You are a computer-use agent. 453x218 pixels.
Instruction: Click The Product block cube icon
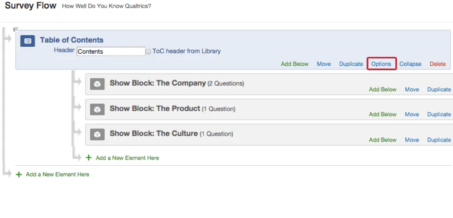click(97, 109)
